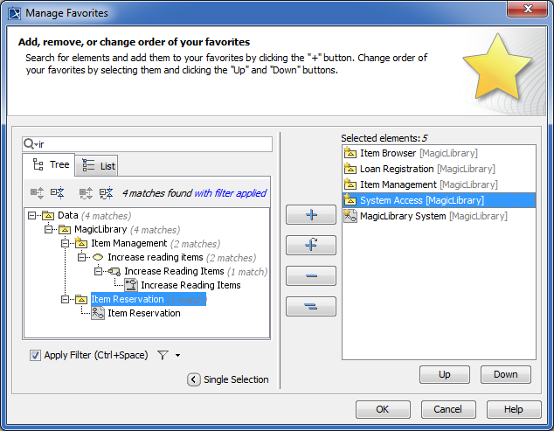Viewport: 554px width, 431px height.
Task: Collapse the Item Management tree node
Action: coord(65,243)
